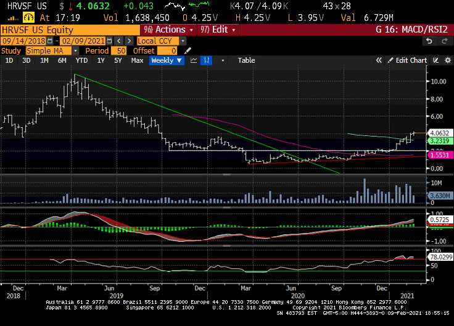The width and height of the screenshot is (454, 326).
Task: Open the end date calendar picker icon
Action: tap(109, 41)
